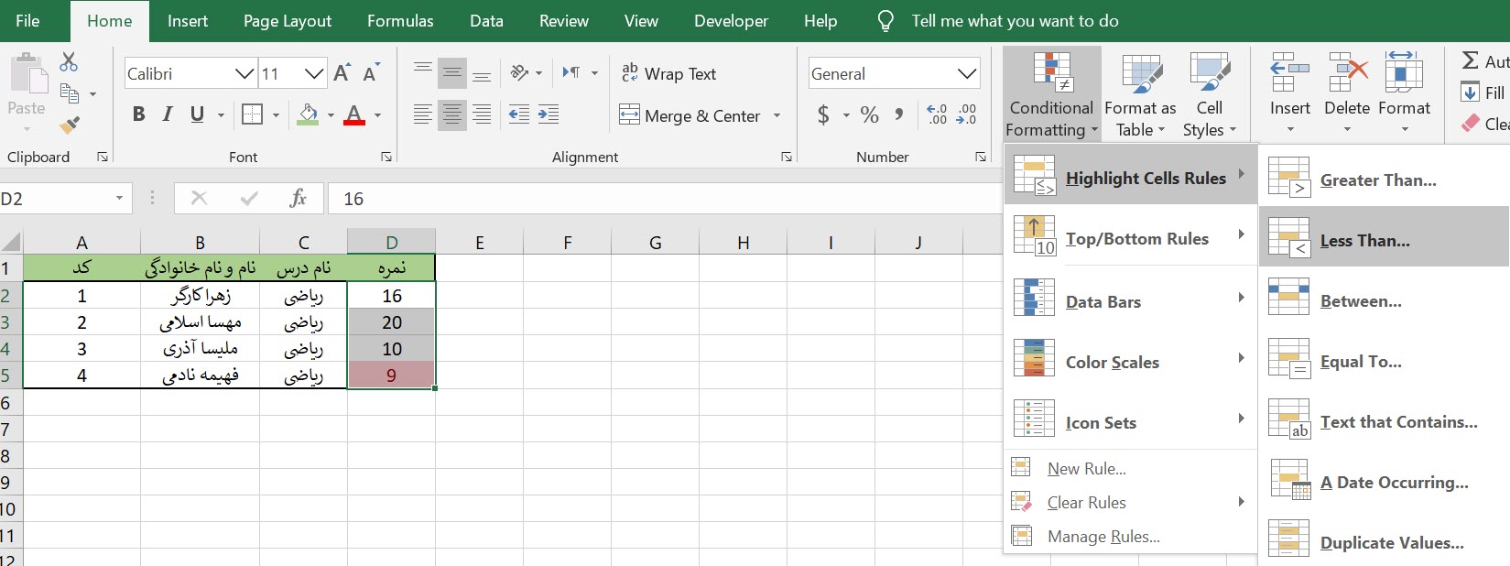This screenshot has height=566, width=1510.
Task: Choose Greater Than... rule
Action: pyautogui.click(x=1385, y=180)
